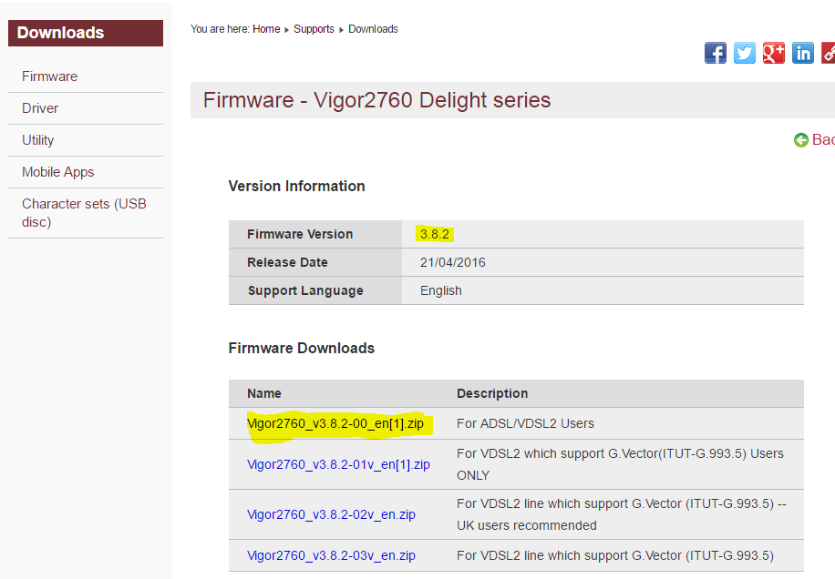Share page via Twitter icon
Viewport: 835px width, 579px height.
[745, 53]
